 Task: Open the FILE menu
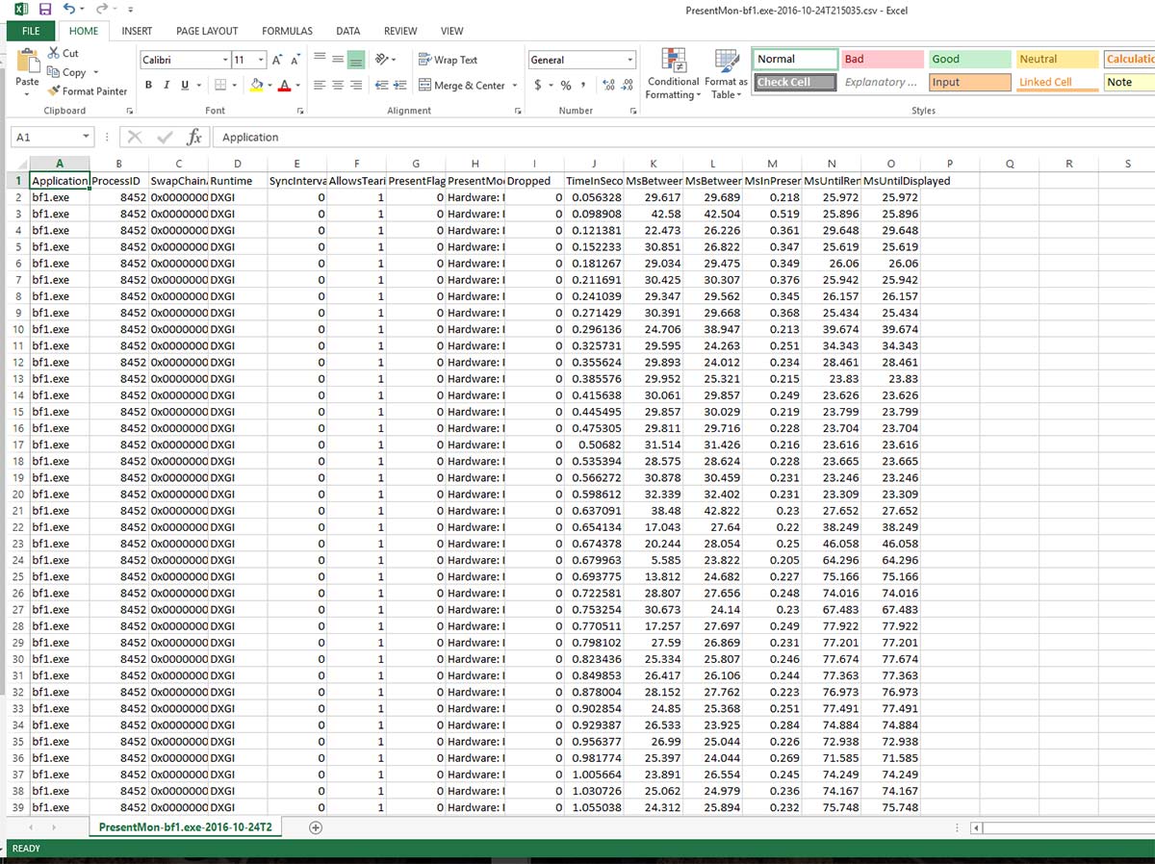(x=31, y=31)
